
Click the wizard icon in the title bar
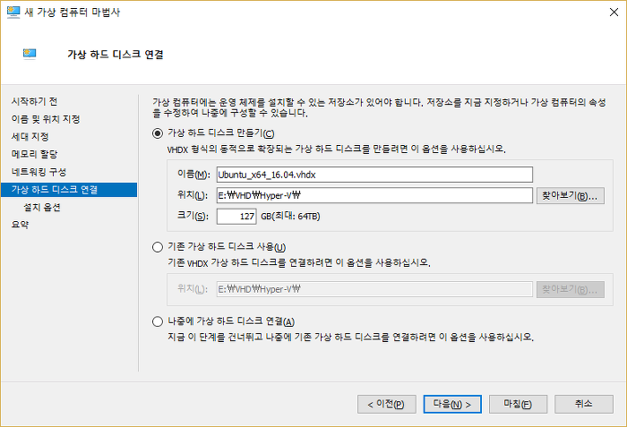13,12
